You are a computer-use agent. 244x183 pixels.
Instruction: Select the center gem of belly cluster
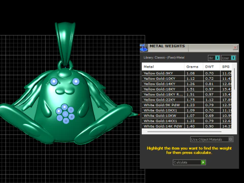point(65,114)
